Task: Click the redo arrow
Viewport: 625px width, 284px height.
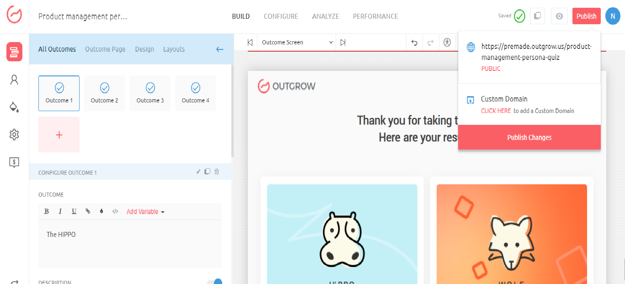Action: [430, 43]
